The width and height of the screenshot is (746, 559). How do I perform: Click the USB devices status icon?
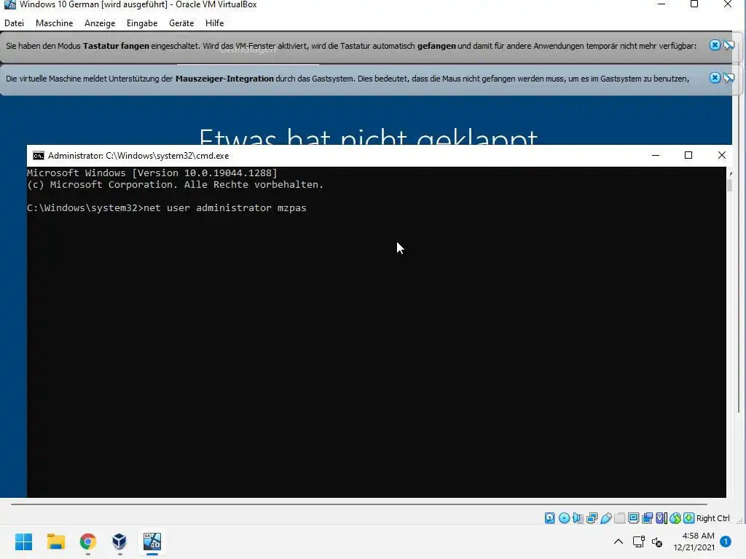(x=605, y=518)
